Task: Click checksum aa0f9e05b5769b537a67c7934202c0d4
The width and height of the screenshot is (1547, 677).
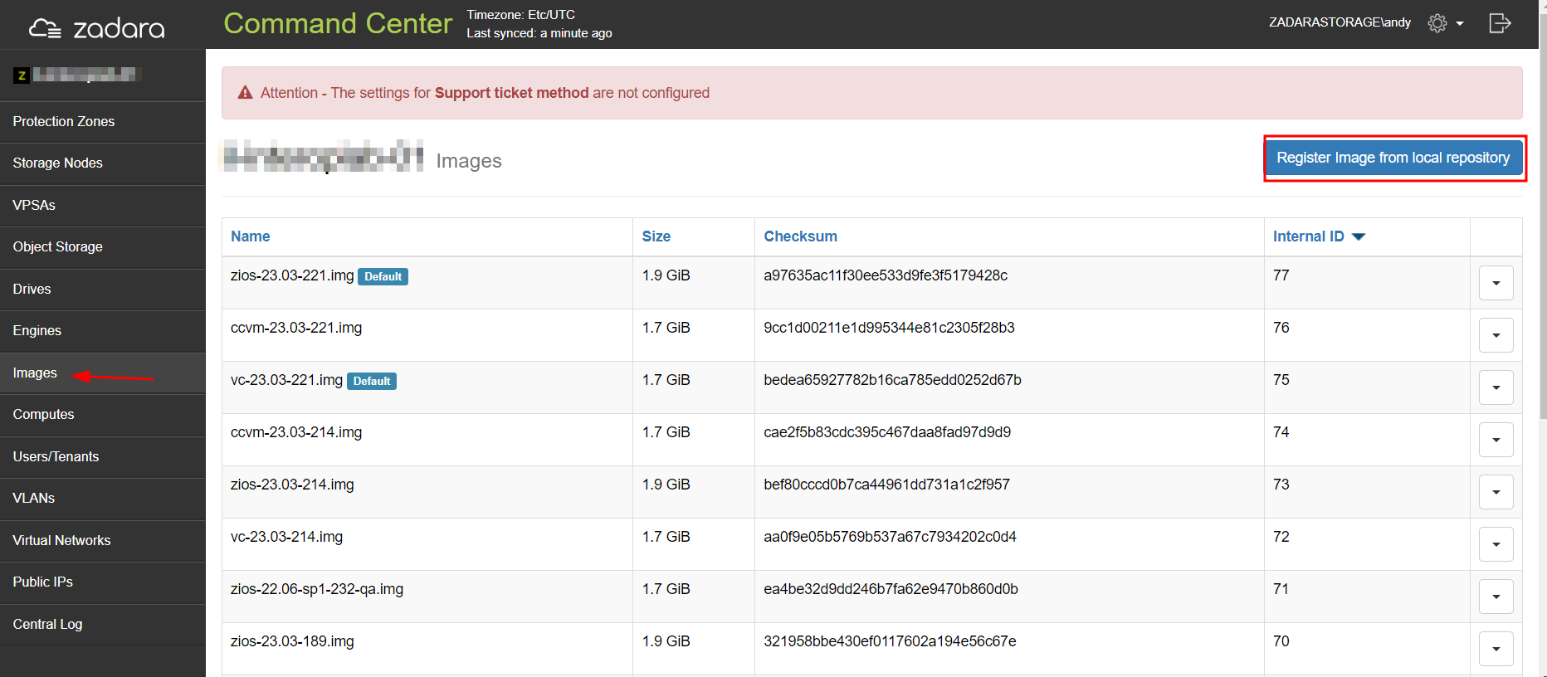Action: [x=890, y=537]
